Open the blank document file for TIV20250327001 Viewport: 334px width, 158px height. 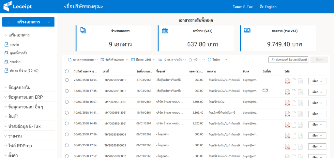coord(294,81)
